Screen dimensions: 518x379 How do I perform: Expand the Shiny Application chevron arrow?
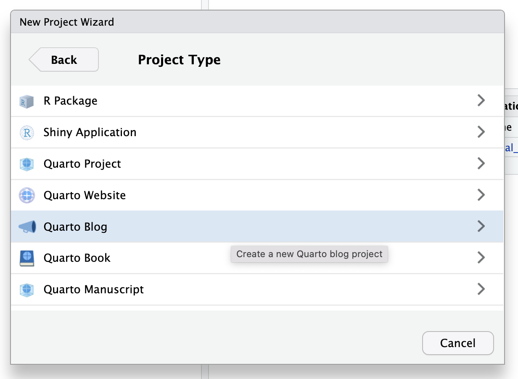click(x=481, y=132)
